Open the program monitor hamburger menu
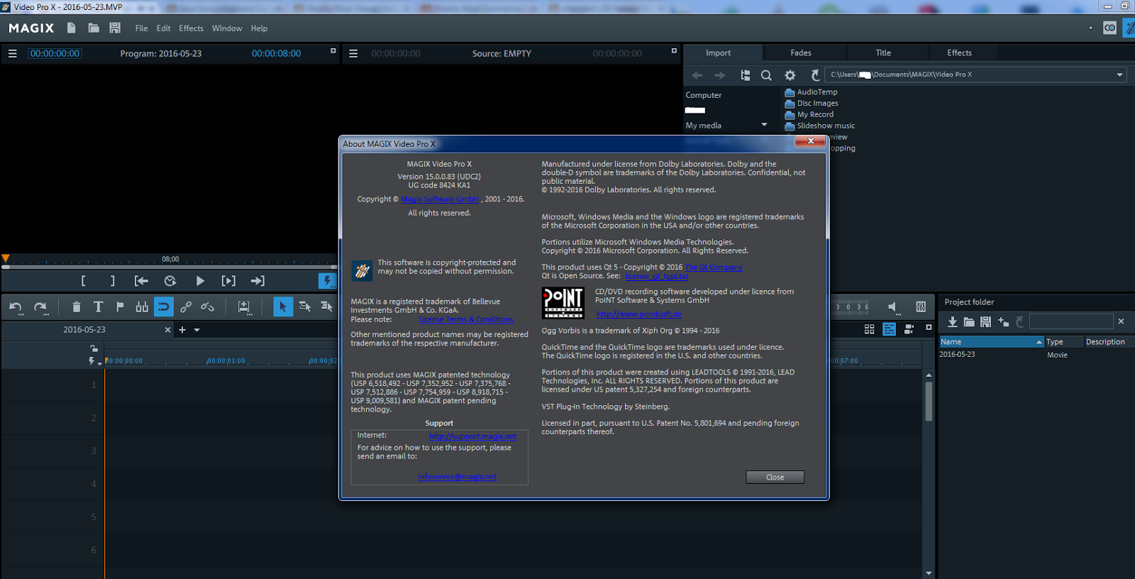1135x579 pixels. (12, 53)
